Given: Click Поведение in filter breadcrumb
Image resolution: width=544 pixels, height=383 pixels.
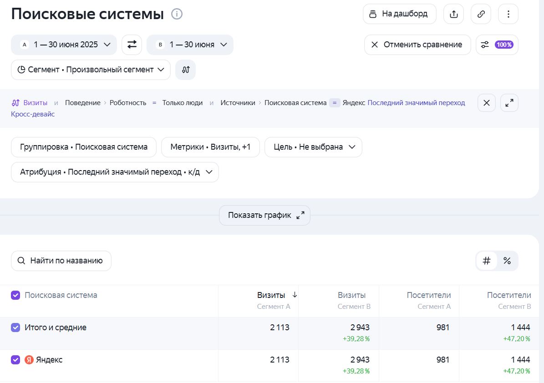Looking at the screenshot, I should point(82,103).
